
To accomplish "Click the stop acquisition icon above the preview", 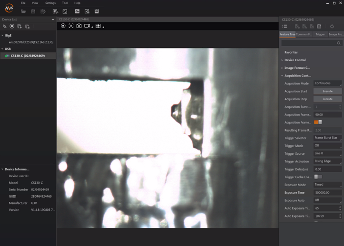I will coord(63,26).
